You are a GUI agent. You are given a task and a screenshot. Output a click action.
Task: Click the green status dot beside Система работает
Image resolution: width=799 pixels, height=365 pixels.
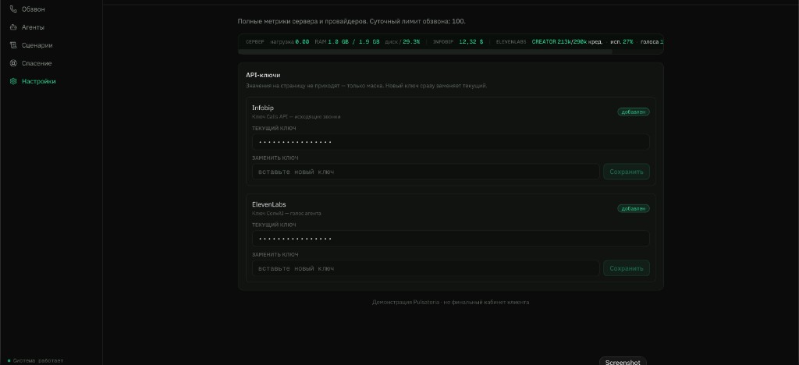(9, 361)
